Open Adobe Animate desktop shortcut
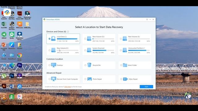This screenshot has height=111, width=198. point(19,14)
